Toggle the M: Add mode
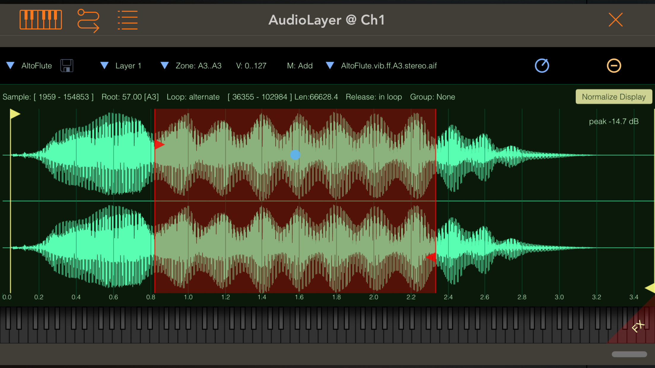This screenshot has height=368, width=655. point(300,65)
